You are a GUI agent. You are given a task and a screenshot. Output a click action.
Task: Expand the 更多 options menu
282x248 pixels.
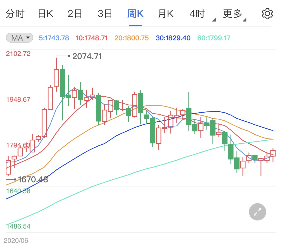click(x=233, y=14)
